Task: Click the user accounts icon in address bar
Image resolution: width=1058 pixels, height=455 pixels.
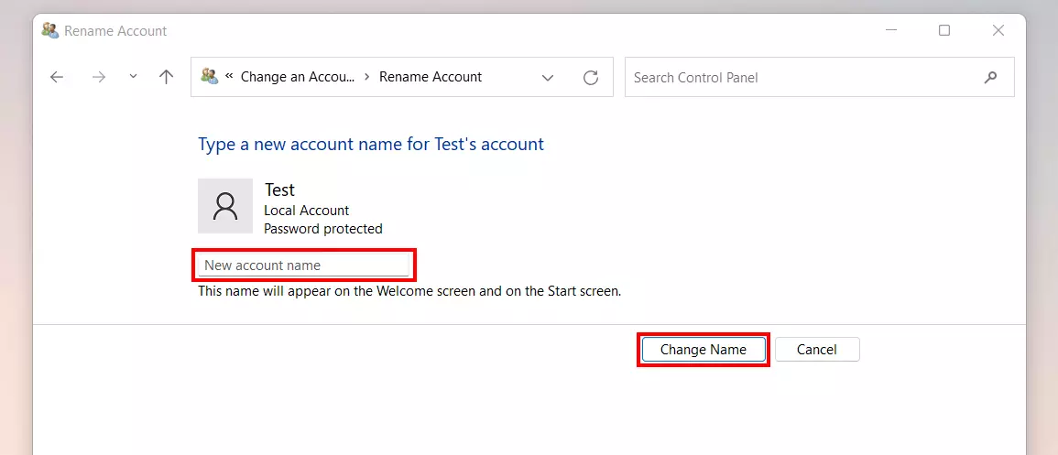Action: pos(209,76)
